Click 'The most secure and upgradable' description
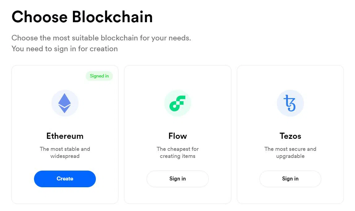Image resolution: width=355 pixels, height=211 pixels. tap(290, 152)
